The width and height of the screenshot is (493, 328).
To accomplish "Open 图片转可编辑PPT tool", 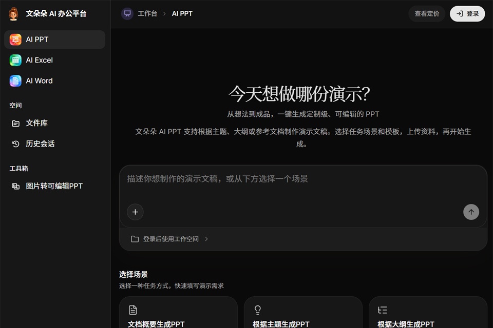I will pos(55,186).
